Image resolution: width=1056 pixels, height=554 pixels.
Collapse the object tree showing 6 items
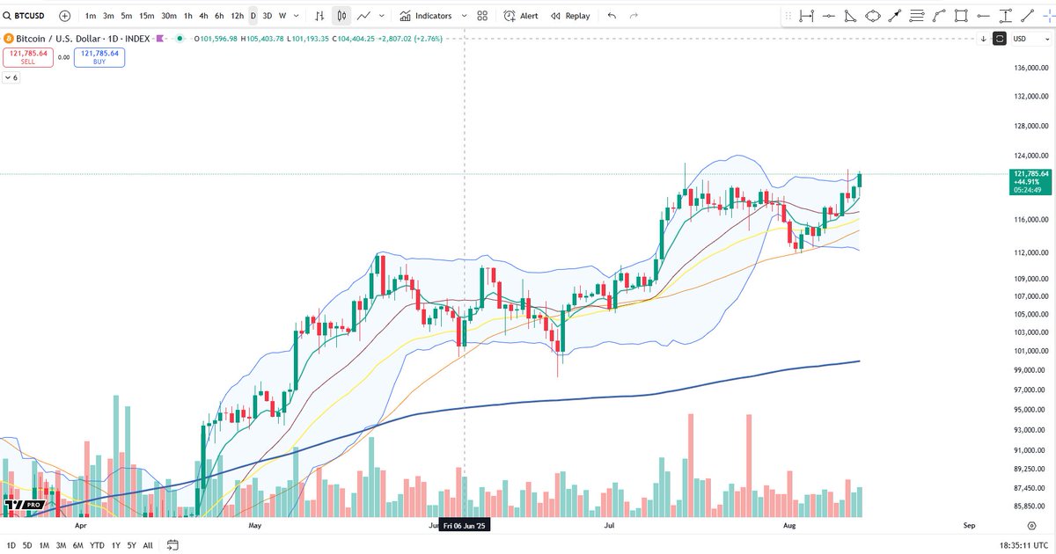point(11,78)
